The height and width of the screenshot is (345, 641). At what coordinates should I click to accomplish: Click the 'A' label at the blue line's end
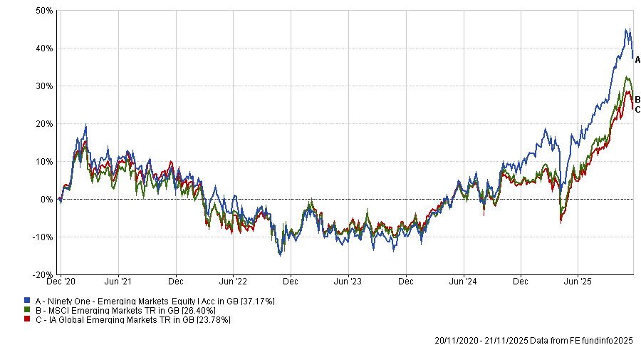[637, 60]
